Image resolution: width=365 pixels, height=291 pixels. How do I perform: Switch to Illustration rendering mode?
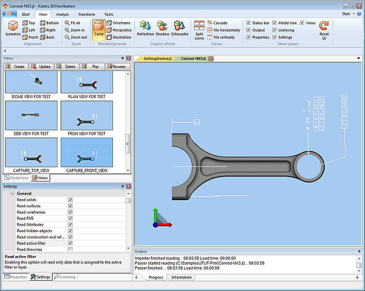click(119, 37)
